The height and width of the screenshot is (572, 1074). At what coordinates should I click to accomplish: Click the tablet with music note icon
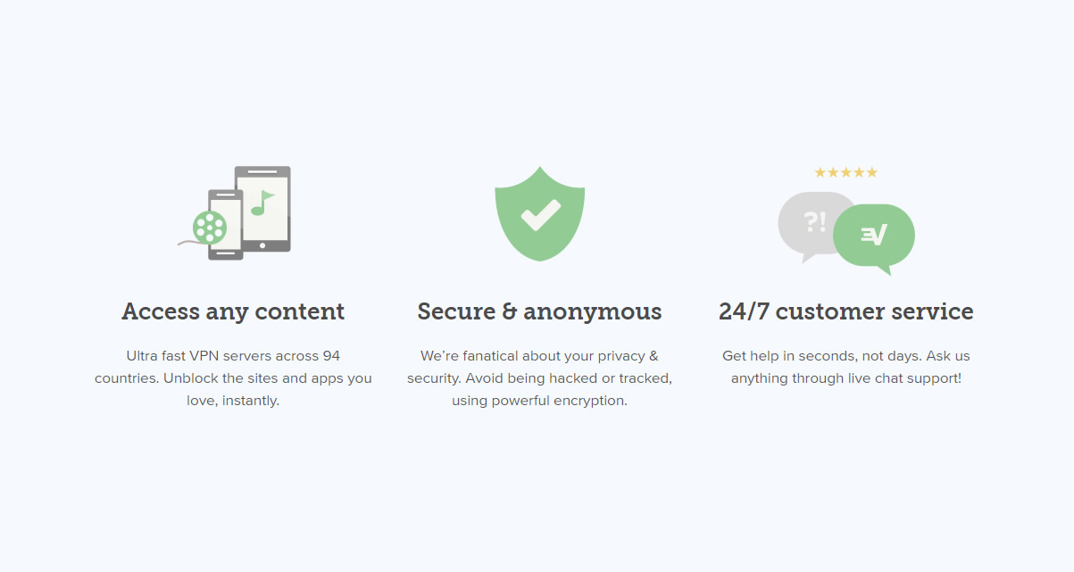click(262, 209)
